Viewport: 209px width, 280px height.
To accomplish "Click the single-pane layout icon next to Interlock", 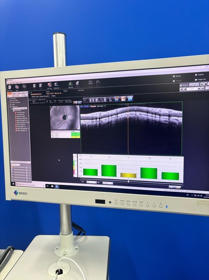I will 191,84.
